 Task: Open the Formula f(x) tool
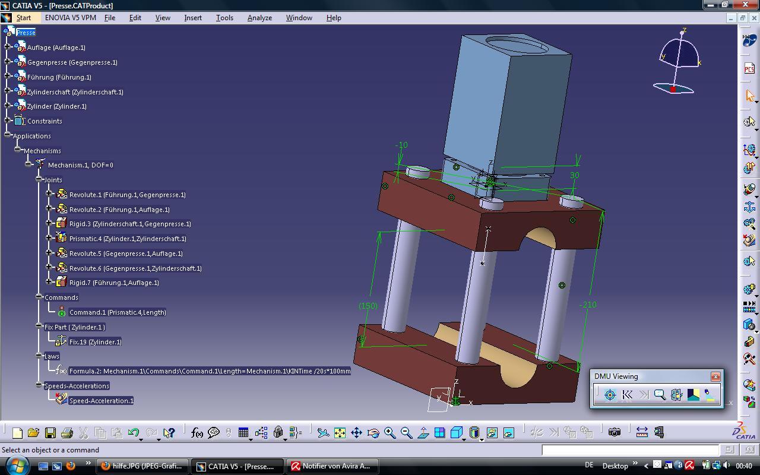(197, 433)
